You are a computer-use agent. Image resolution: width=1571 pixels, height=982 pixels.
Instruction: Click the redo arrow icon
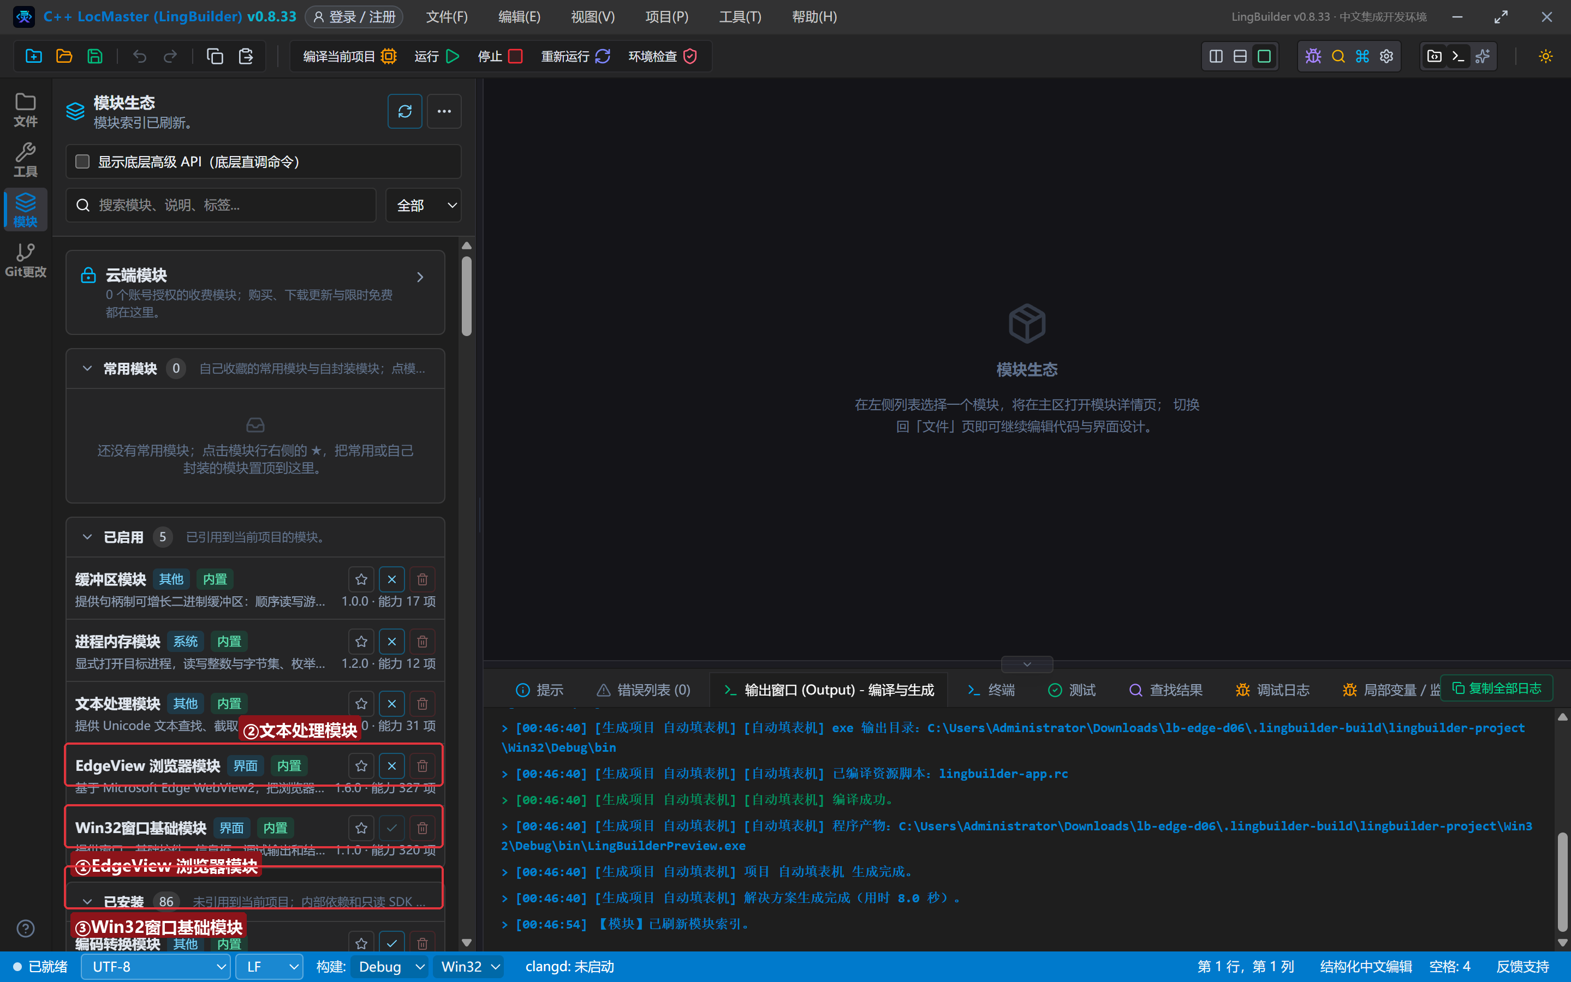[170, 57]
